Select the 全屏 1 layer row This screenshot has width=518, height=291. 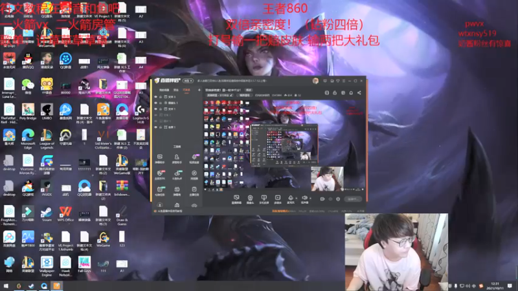coord(177,127)
